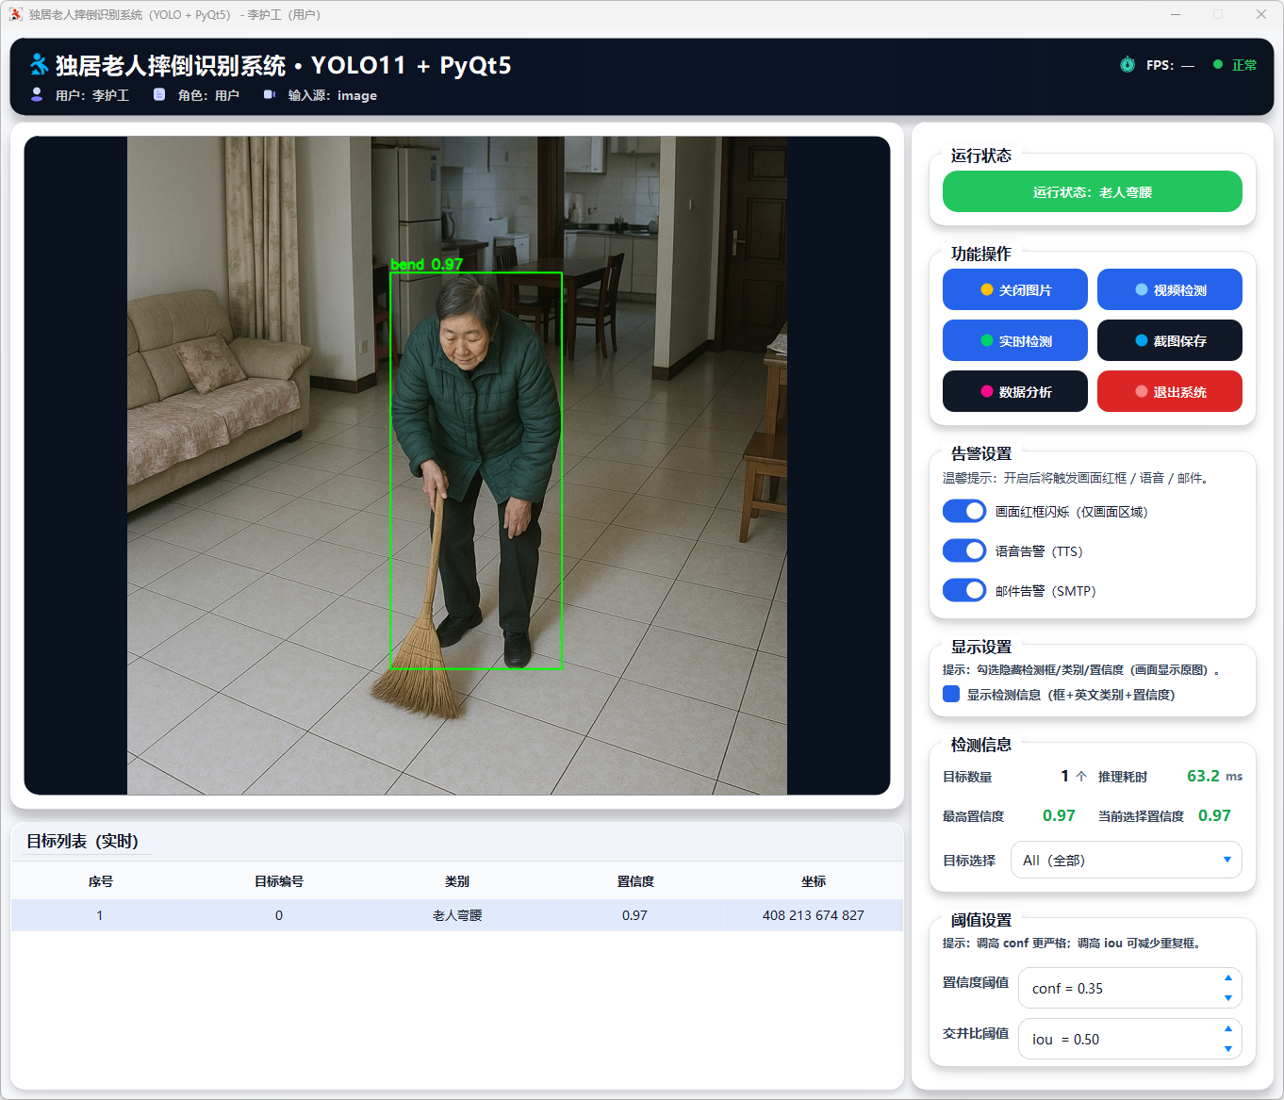Click the camera input source icon
The image size is (1284, 1100).
point(269,94)
